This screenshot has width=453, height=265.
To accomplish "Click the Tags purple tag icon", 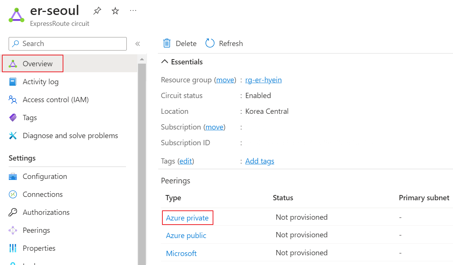I will tap(13, 118).
